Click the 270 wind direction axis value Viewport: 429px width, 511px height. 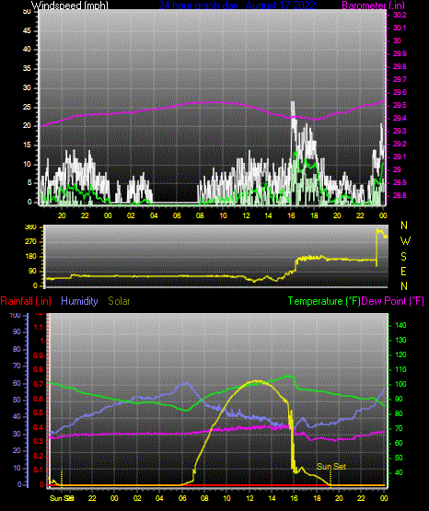coord(30,242)
